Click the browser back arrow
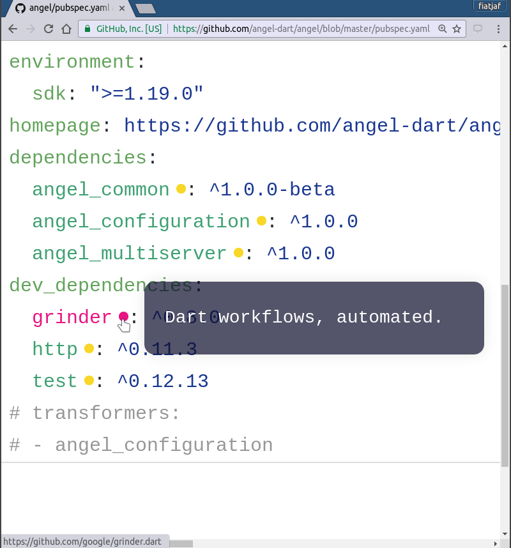This screenshot has width=511, height=548. (13, 29)
